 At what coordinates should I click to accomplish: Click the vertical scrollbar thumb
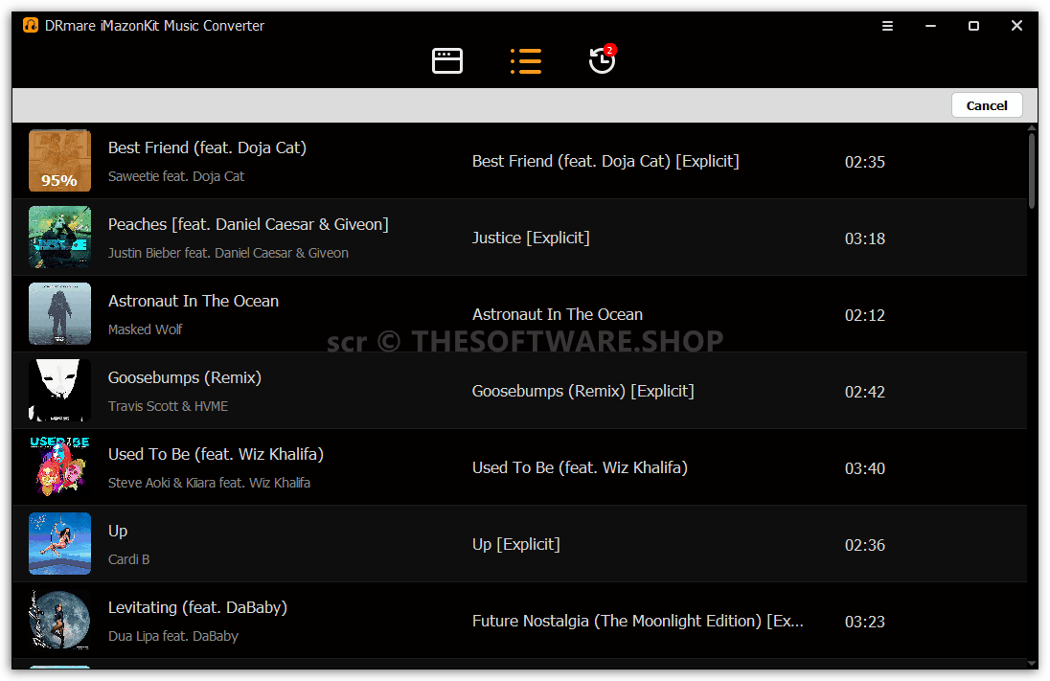click(1032, 171)
